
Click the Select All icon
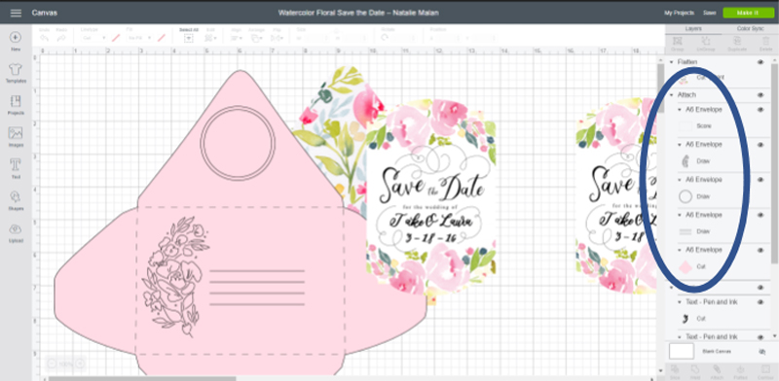pyautogui.click(x=188, y=38)
